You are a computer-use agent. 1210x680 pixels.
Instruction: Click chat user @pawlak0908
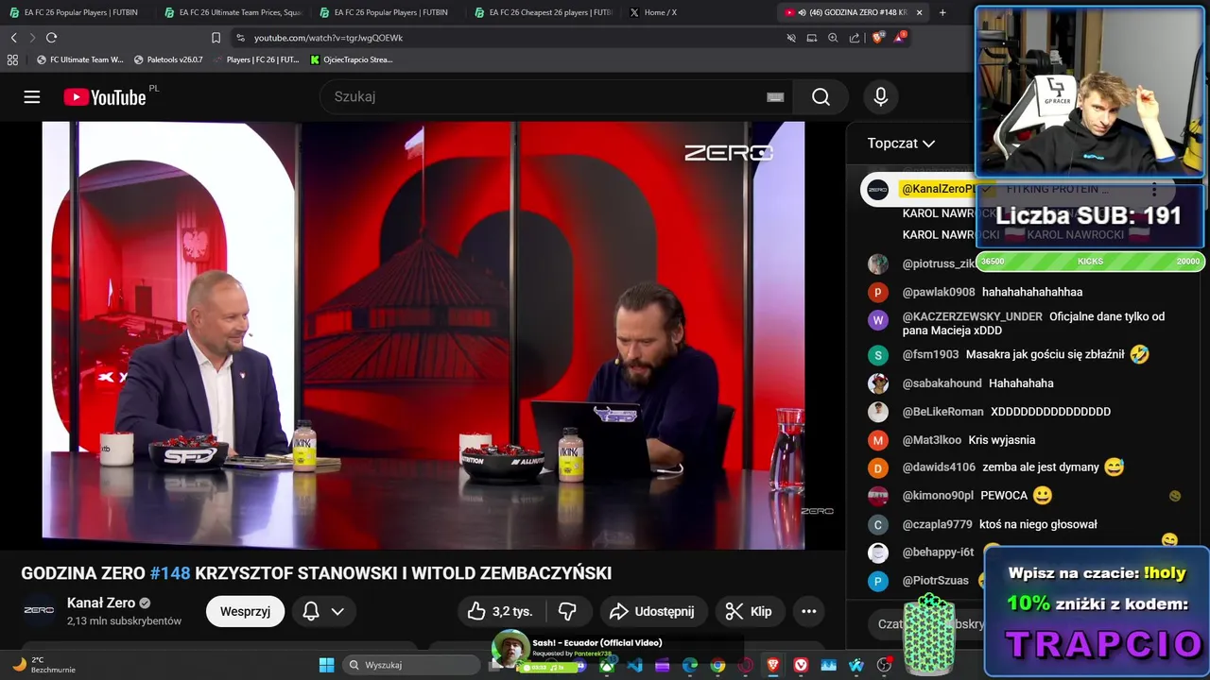tap(939, 292)
